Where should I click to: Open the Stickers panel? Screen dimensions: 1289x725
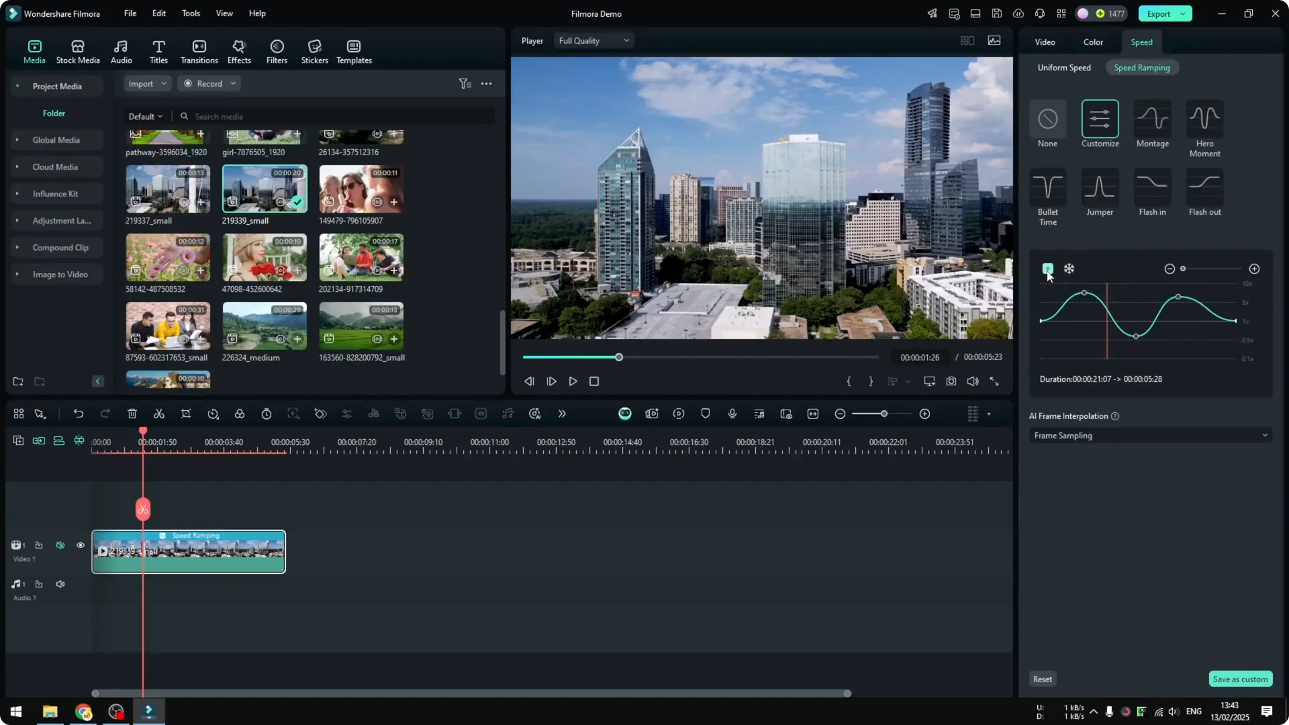click(314, 51)
